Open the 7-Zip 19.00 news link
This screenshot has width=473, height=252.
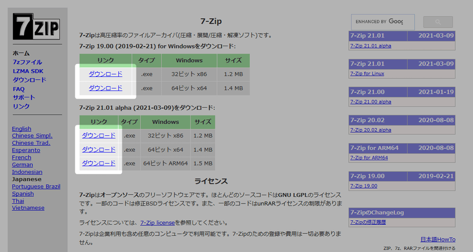[363, 186]
